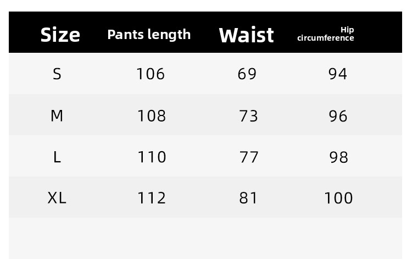
Task: Select the waist value 77
Action: click(x=249, y=157)
